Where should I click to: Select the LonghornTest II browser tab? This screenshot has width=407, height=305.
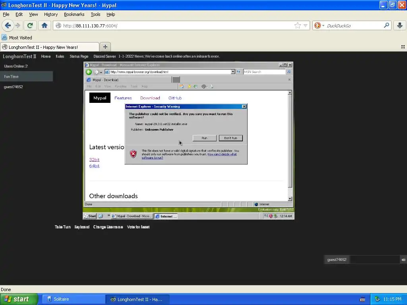(x=50, y=47)
